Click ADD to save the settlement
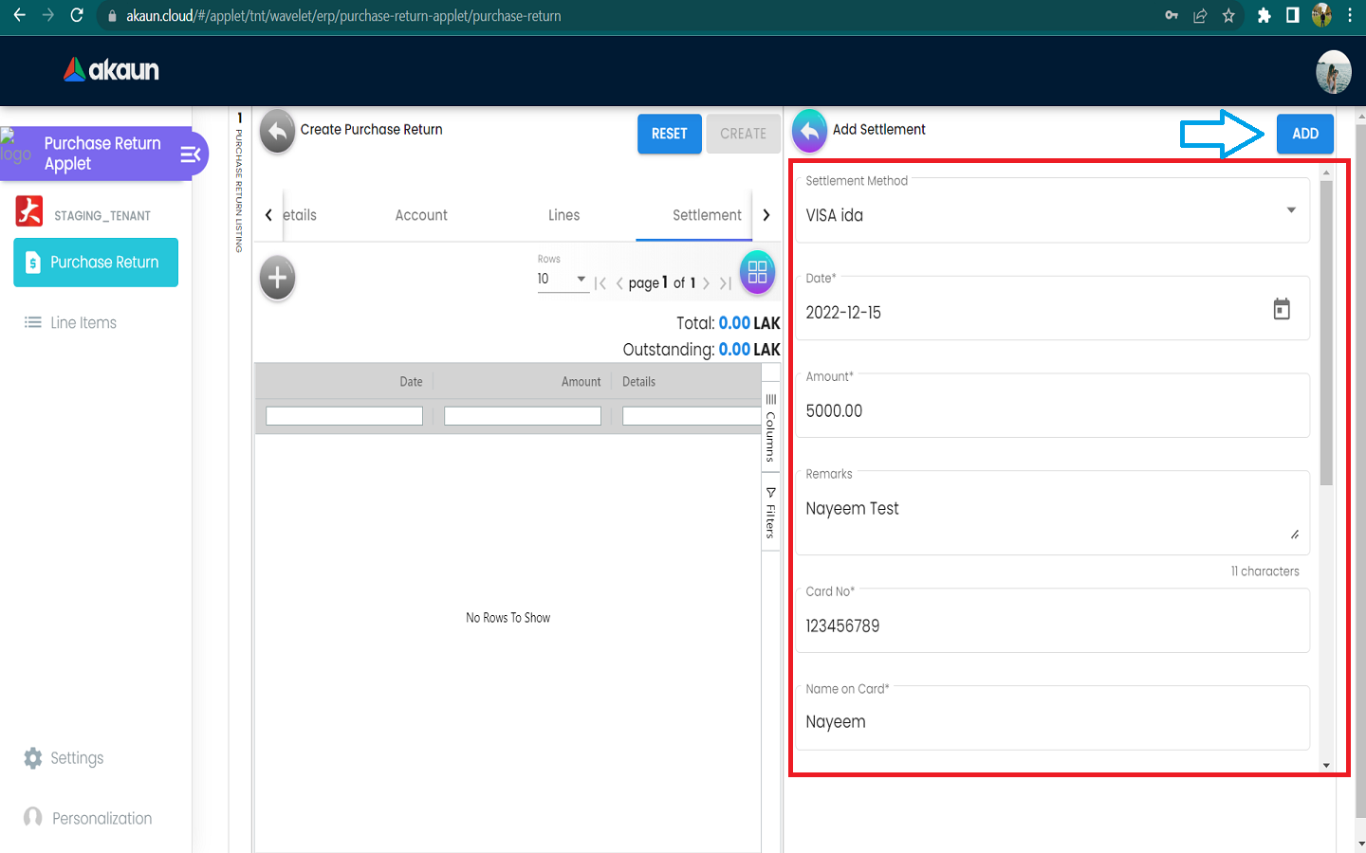The height and width of the screenshot is (853, 1366). pos(1305,134)
